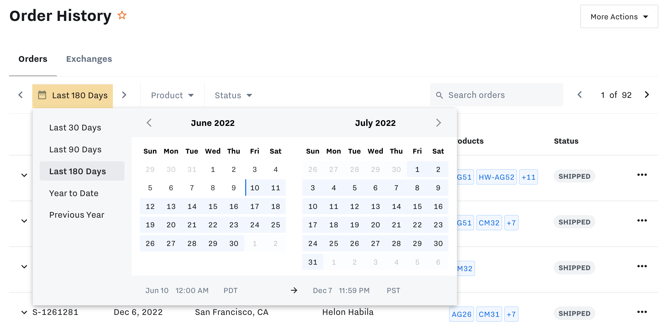Viewport: 666px width, 331px height.
Task: Go to previous months using the calendar arrow
Action: tap(149, 123)
